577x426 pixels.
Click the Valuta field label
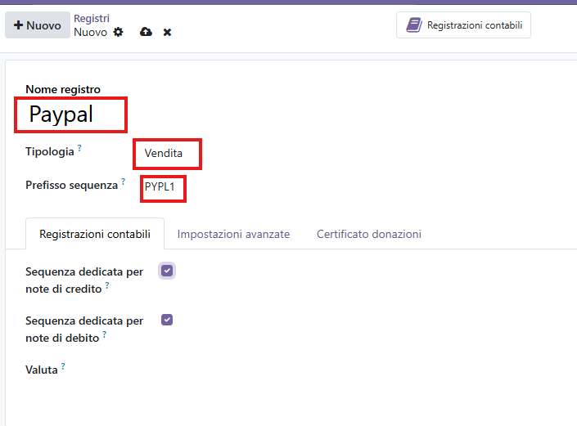42,370
